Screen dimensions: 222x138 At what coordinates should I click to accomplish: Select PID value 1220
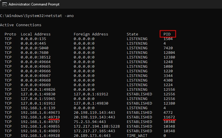pos(168,71)
